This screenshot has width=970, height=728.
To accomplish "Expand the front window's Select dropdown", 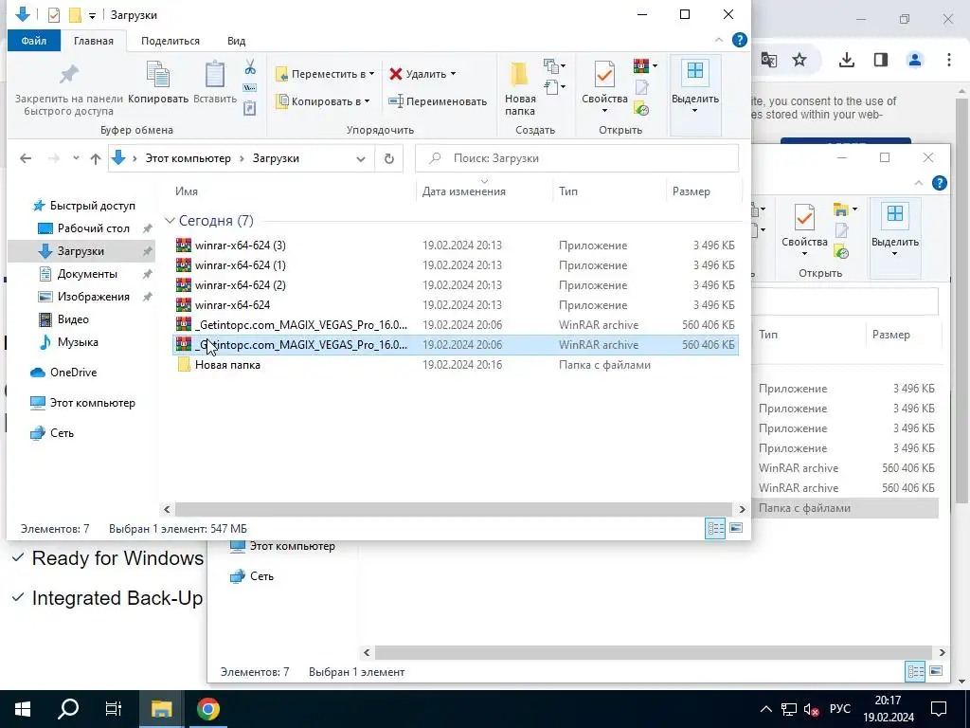I will (x=694, y=111).
